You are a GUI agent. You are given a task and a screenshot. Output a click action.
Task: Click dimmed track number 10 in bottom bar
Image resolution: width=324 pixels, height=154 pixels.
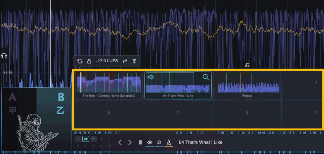[109, 146]
